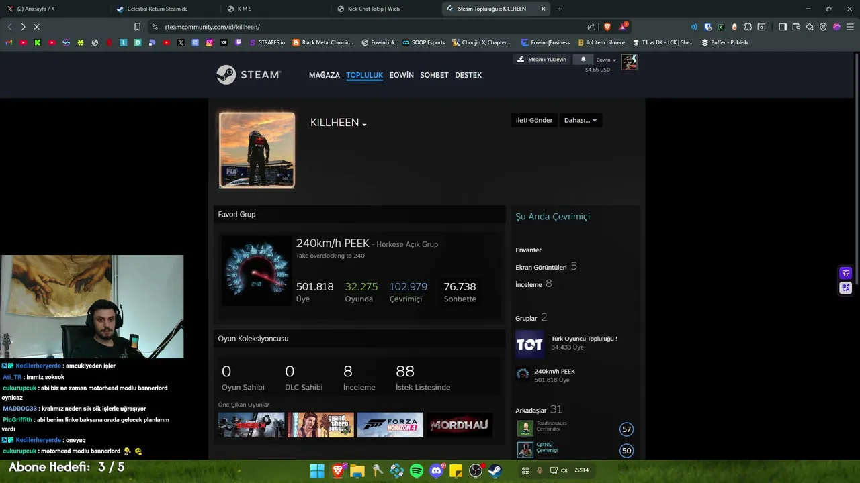The height and width of the screenshot is (483, 860).
Task: Open the Dahası more options dropdown
Action: coord(580,120)
